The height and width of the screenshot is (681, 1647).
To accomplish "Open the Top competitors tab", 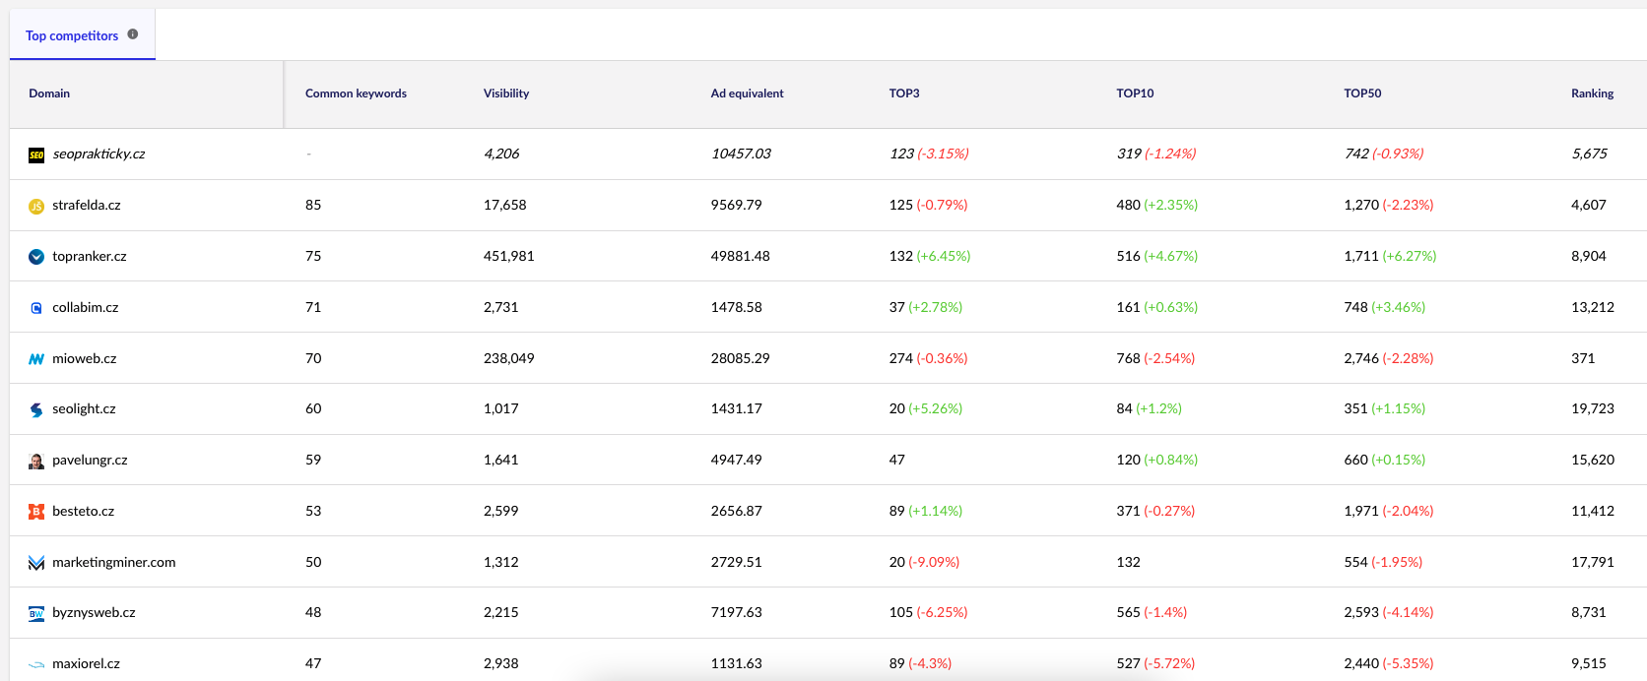I will coord(82,35).
